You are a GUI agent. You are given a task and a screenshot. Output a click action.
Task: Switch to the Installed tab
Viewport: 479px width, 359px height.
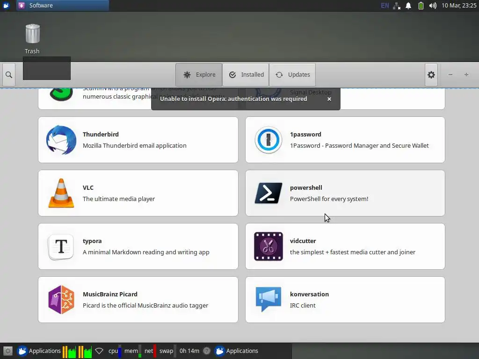(x=246, y=75)
